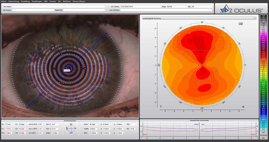Image resolution: width=269 pixels, height=142 pixels.
Task: Open the Darstellung menu
Action: tap(25, 1)
